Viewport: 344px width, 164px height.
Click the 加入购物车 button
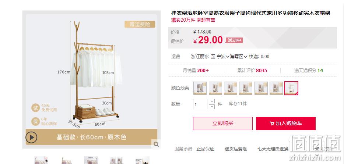[x=286, y=124]
